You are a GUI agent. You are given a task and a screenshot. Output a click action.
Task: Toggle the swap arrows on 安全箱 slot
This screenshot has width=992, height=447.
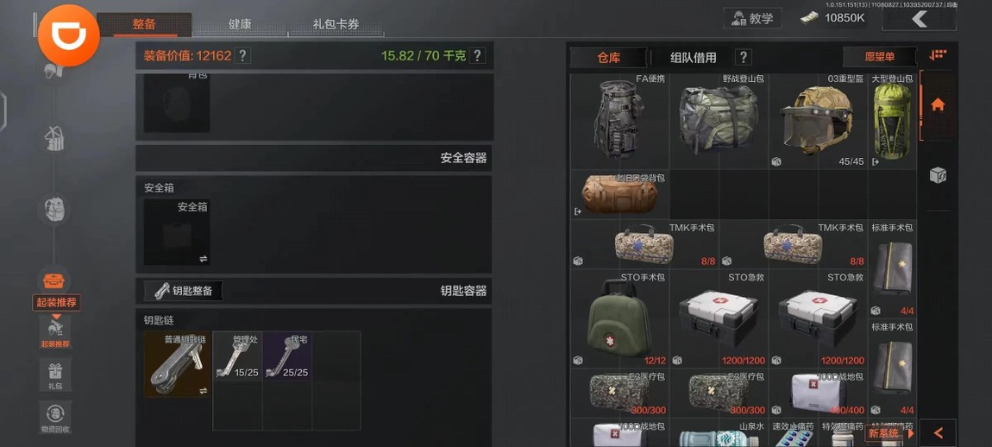203,258
